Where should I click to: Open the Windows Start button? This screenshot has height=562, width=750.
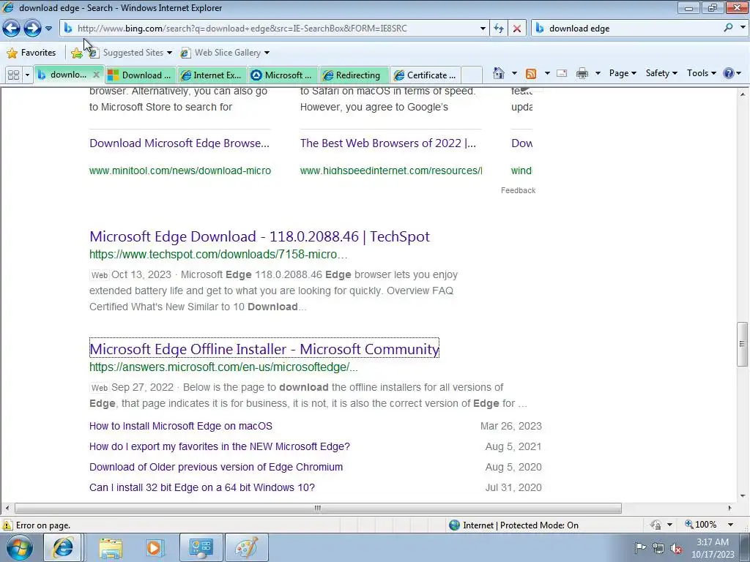pyautogui.click(x=19, y=547)
